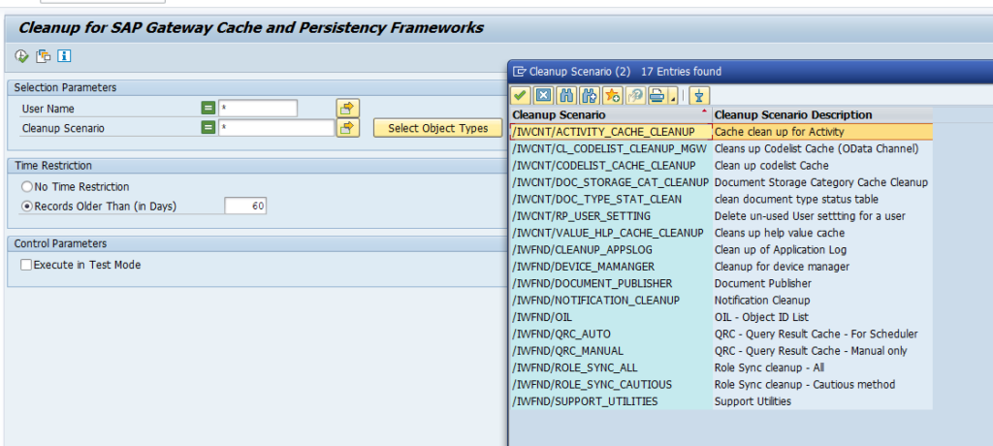Click the Execute clock icon
Screen dimensions: 993x446
pyautogui.click(x=21, y=56)
